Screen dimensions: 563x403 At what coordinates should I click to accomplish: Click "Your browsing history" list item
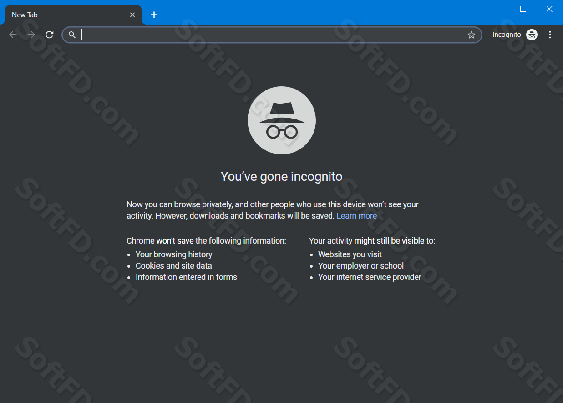[174, 254]
